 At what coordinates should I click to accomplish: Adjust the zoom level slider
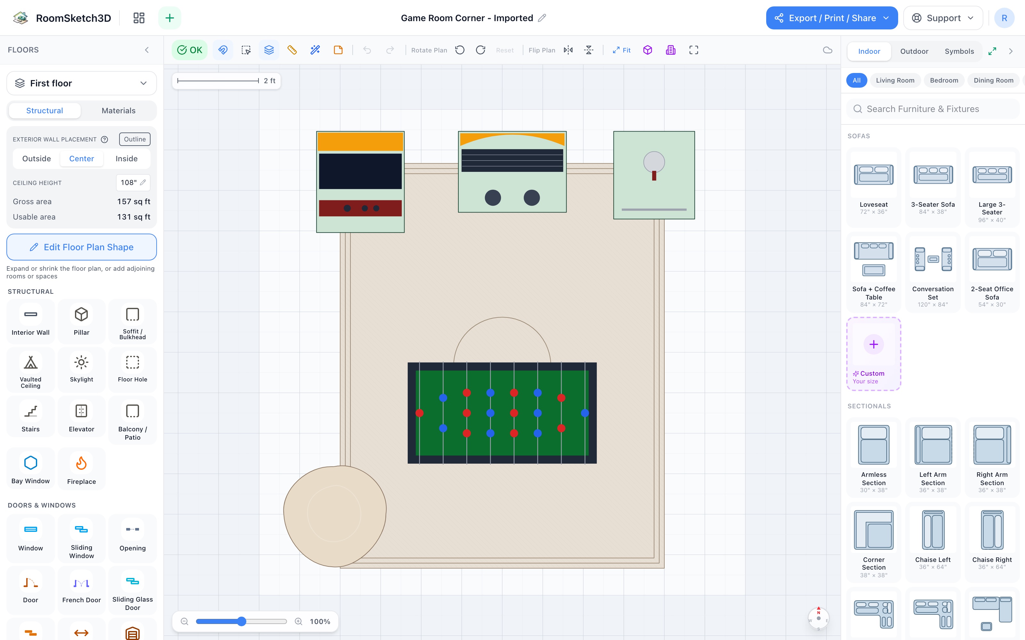(x=242, y=621)
